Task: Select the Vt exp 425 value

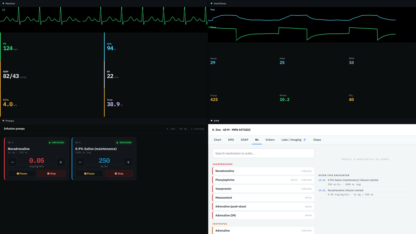Action: [x=214, y=100]
